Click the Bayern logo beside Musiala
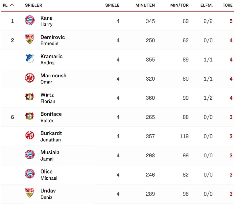240x205 pixels. pyautogui.click(x=30, y=155)
